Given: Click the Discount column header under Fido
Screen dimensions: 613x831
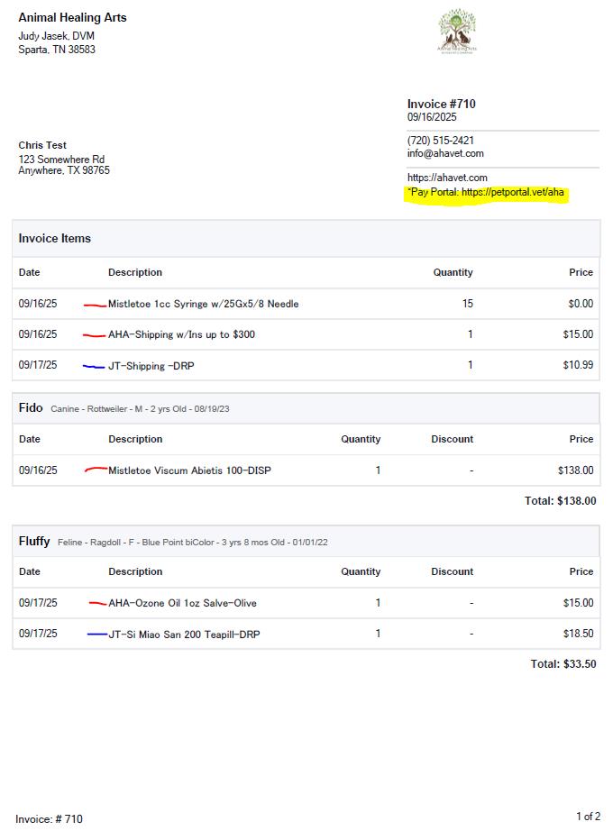Looking at the screenshot, I should [x=452, y=439].
